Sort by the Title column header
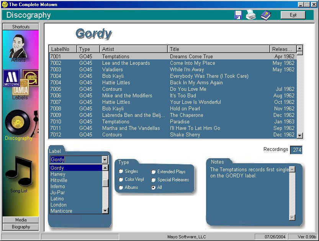The height and width of the screenshot is (241, 319). tap(219, 49)
